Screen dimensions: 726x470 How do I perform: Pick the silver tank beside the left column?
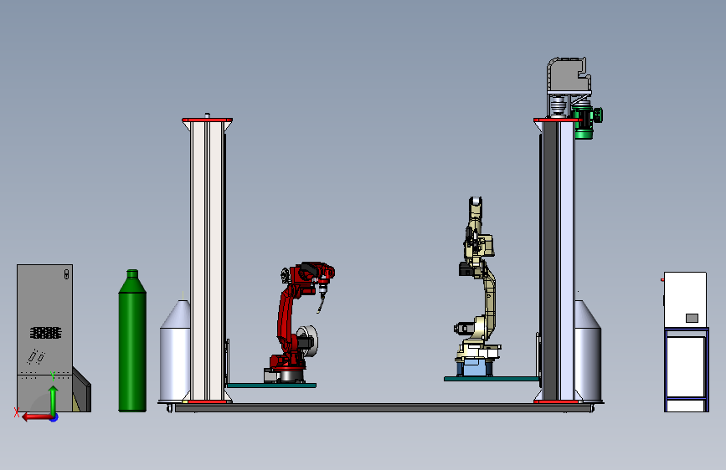[x=175, y=350]
